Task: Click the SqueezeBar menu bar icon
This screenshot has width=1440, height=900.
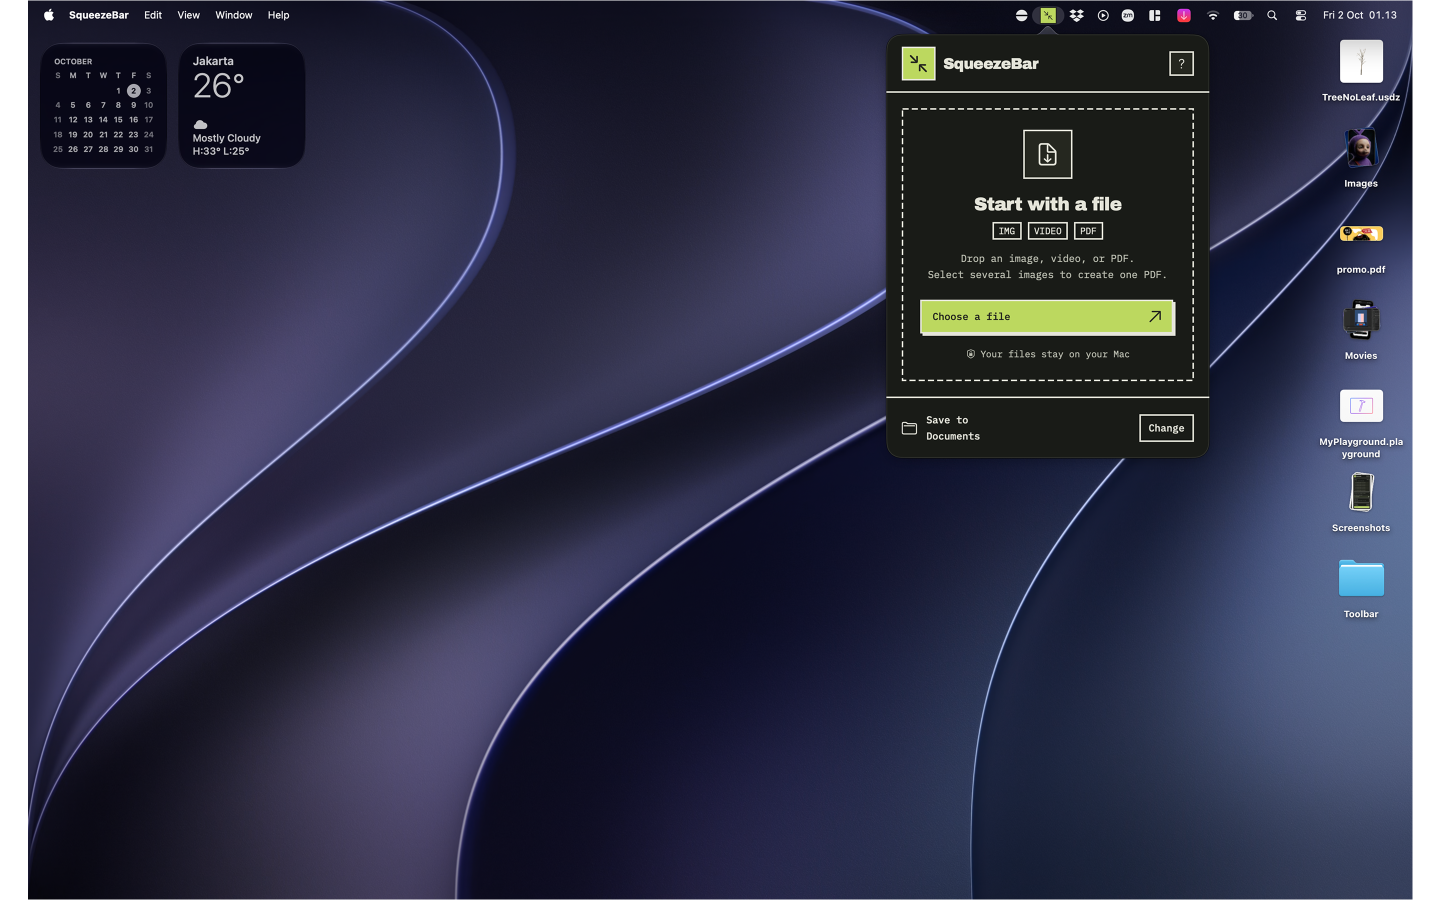Action: tap(1048, 15)
